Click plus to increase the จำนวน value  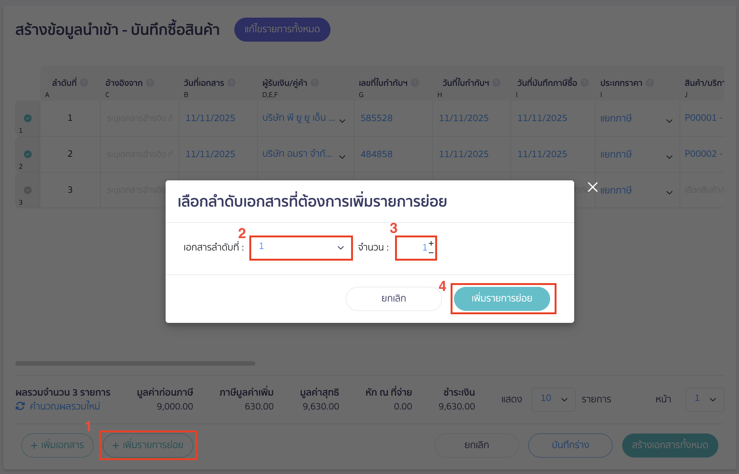pyautogui.click(x=431, y=243)
